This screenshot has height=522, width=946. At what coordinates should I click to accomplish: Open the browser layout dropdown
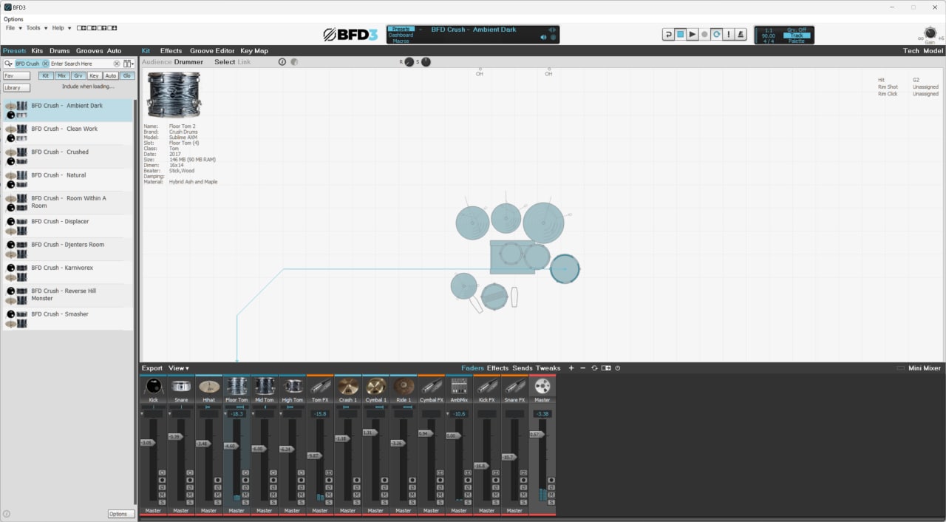click(129, 64)
